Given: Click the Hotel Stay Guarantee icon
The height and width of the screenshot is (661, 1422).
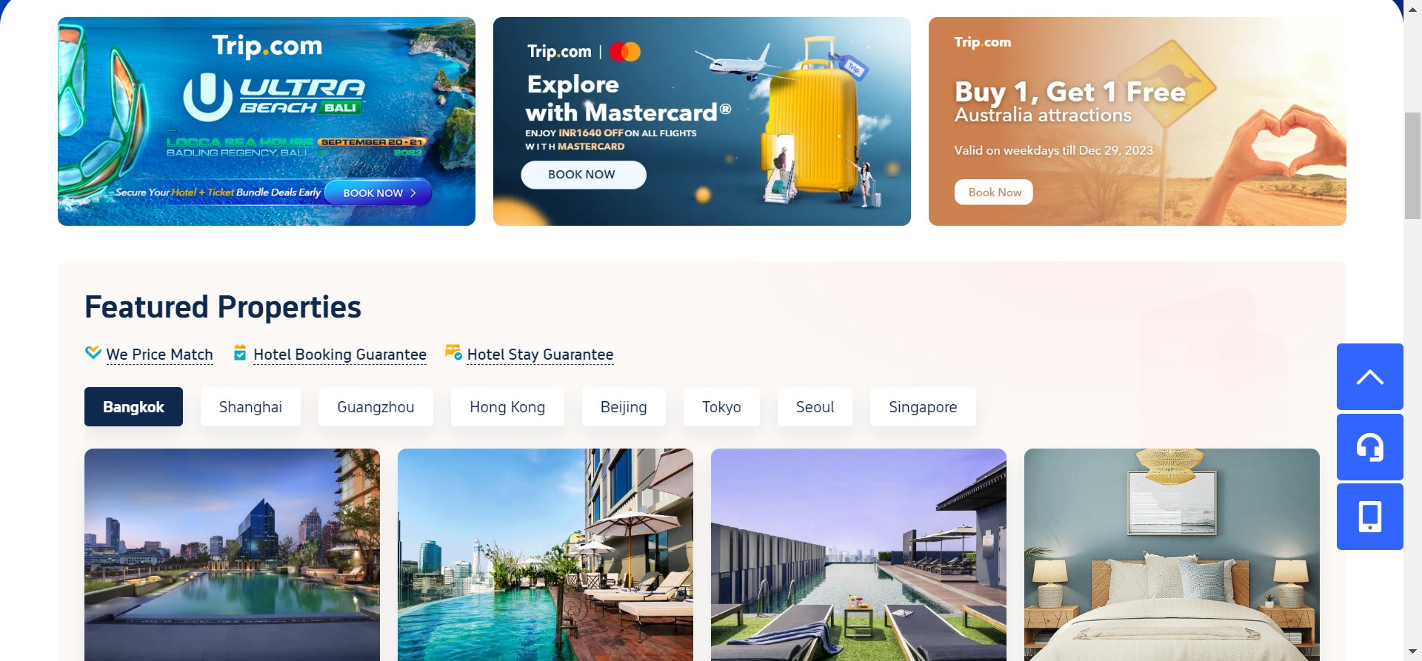Looking at the screenshot, I should (x=453, y=352).
